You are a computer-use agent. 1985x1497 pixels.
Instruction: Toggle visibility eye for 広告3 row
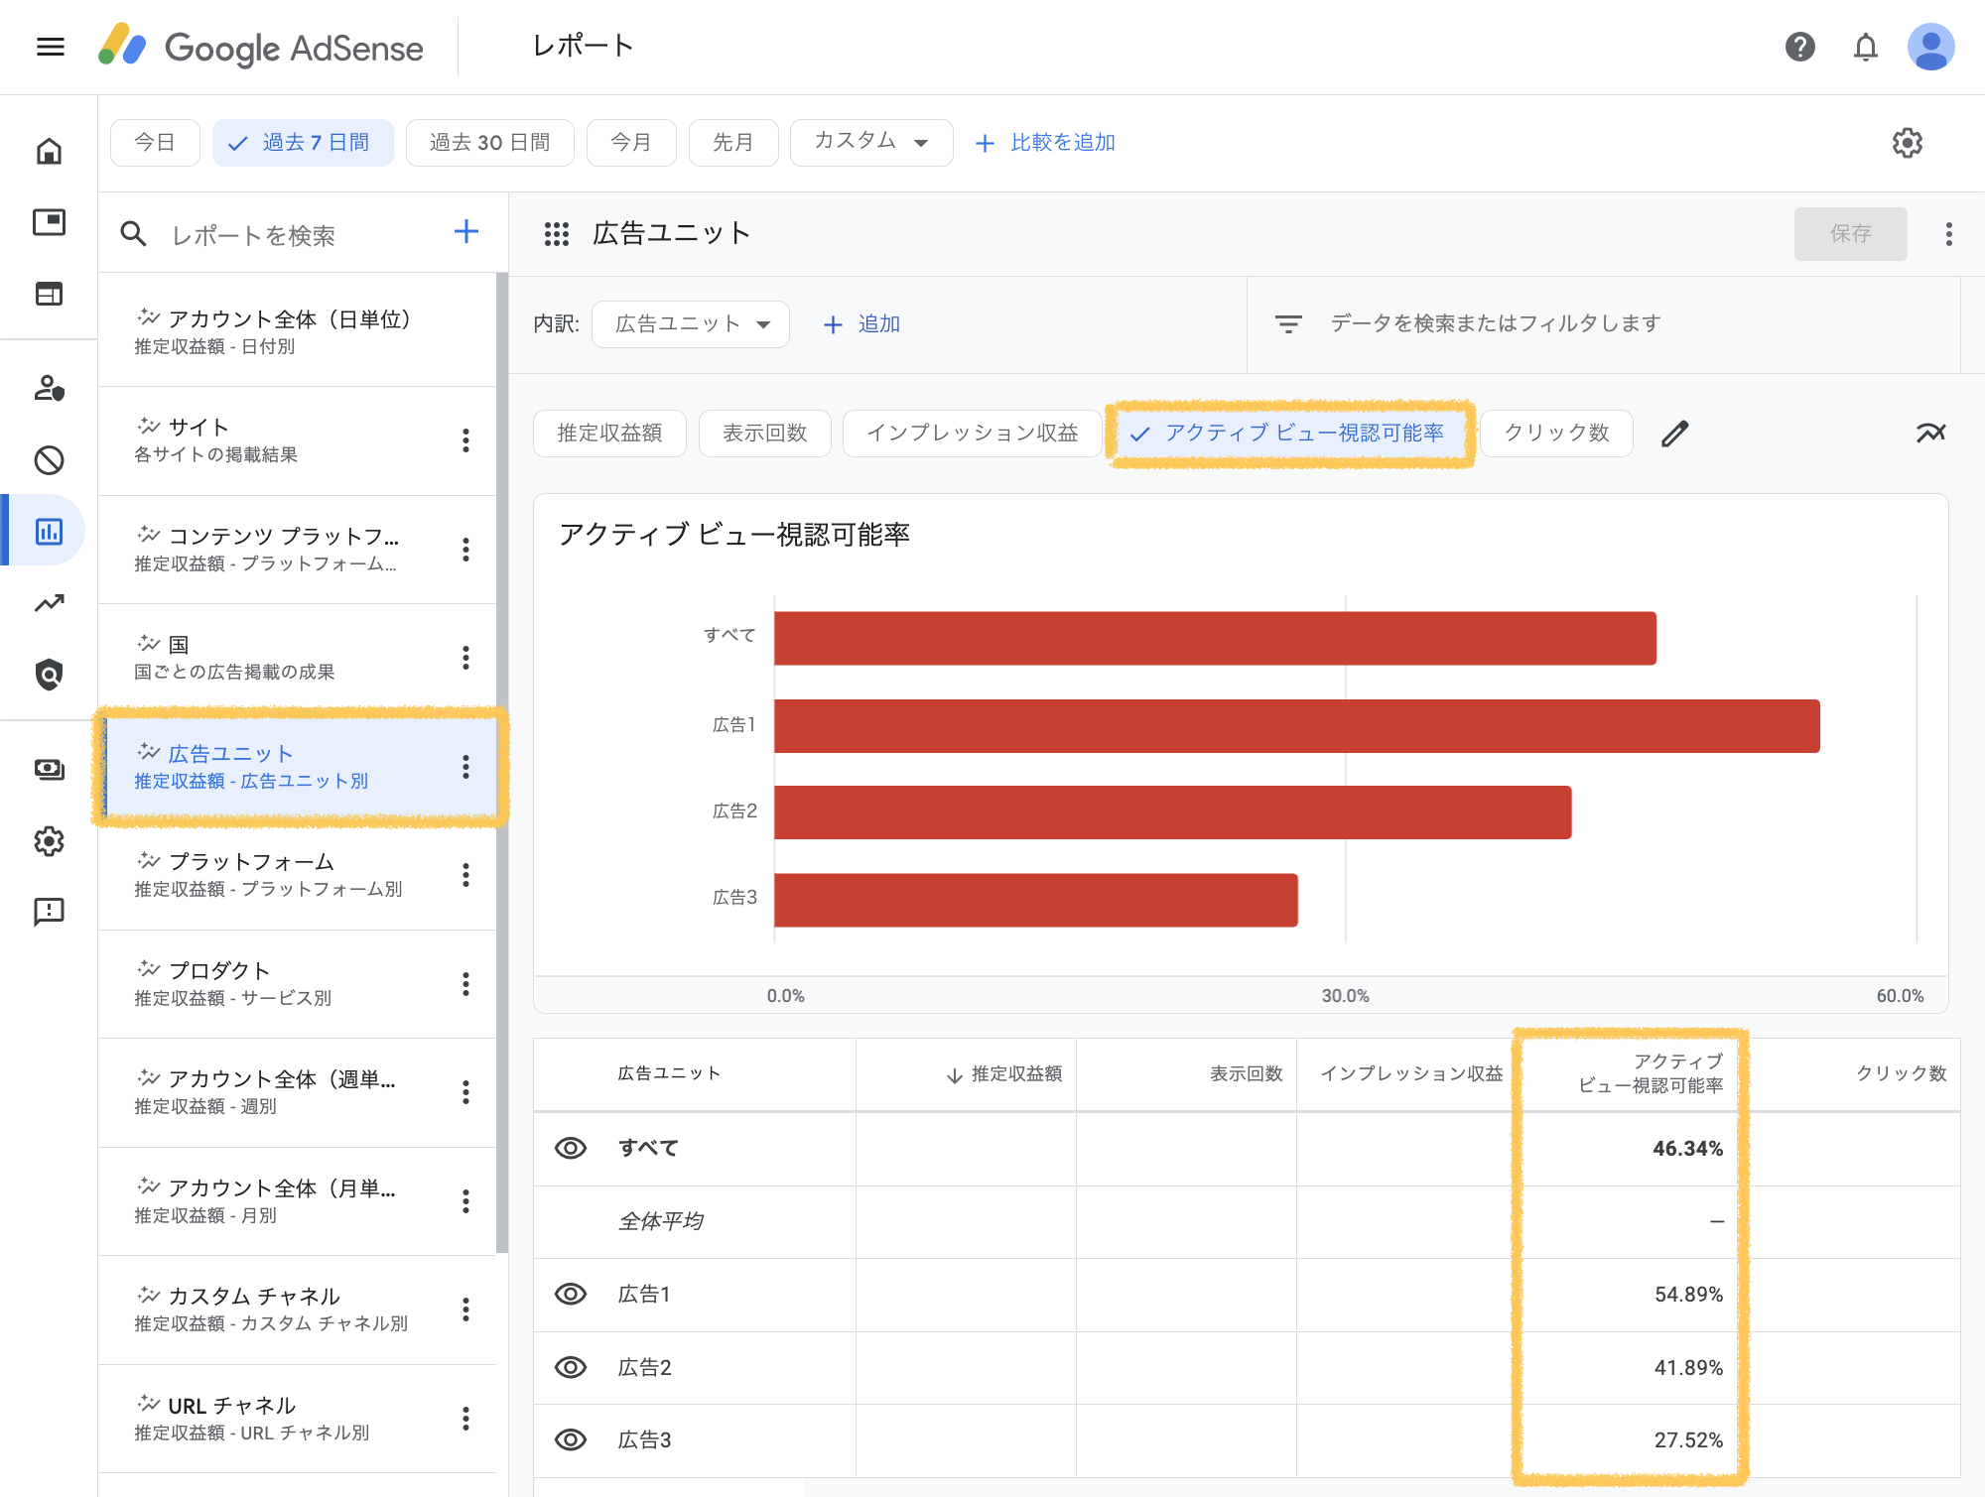pyautogui.click(x=571, y=1439)
